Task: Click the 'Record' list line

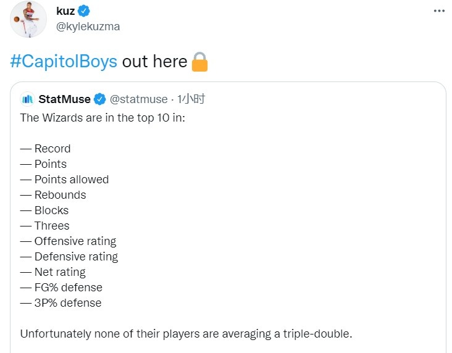Action: (45, 149)
